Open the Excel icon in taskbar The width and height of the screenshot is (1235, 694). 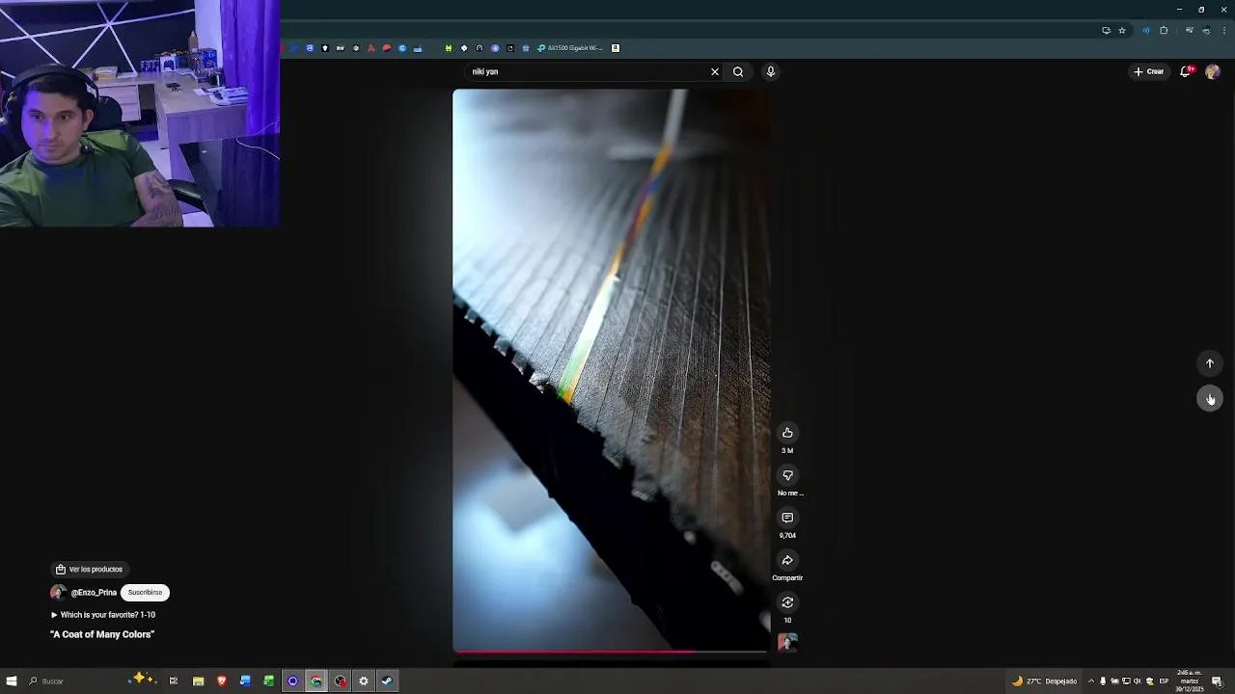tap(269, 681)
